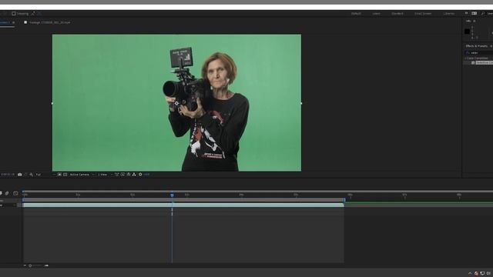Click the timeline zoom in icon
The height and width of the screenshot is (277, 493).
coord(46,265)
